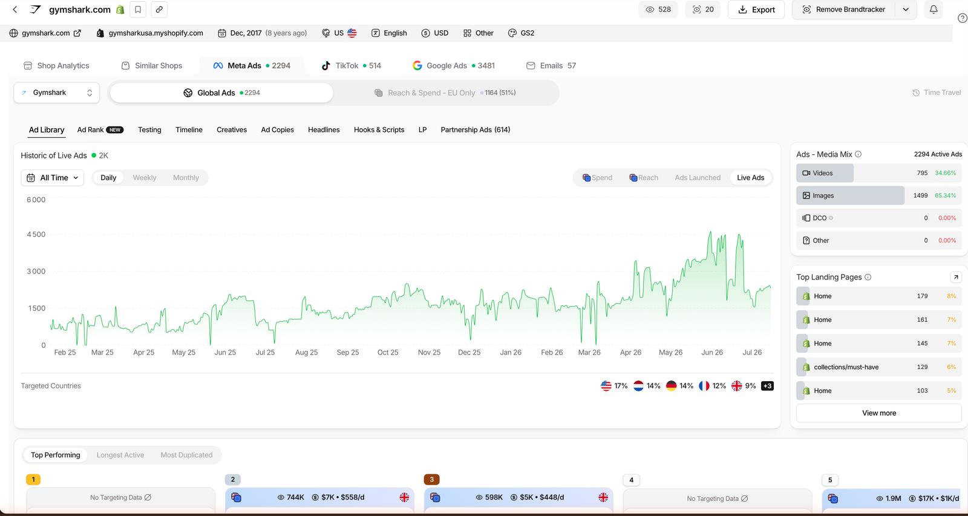This screenshot has width=968, height=516.
Task: Click the Export button
Action: (x=756, y=10)
